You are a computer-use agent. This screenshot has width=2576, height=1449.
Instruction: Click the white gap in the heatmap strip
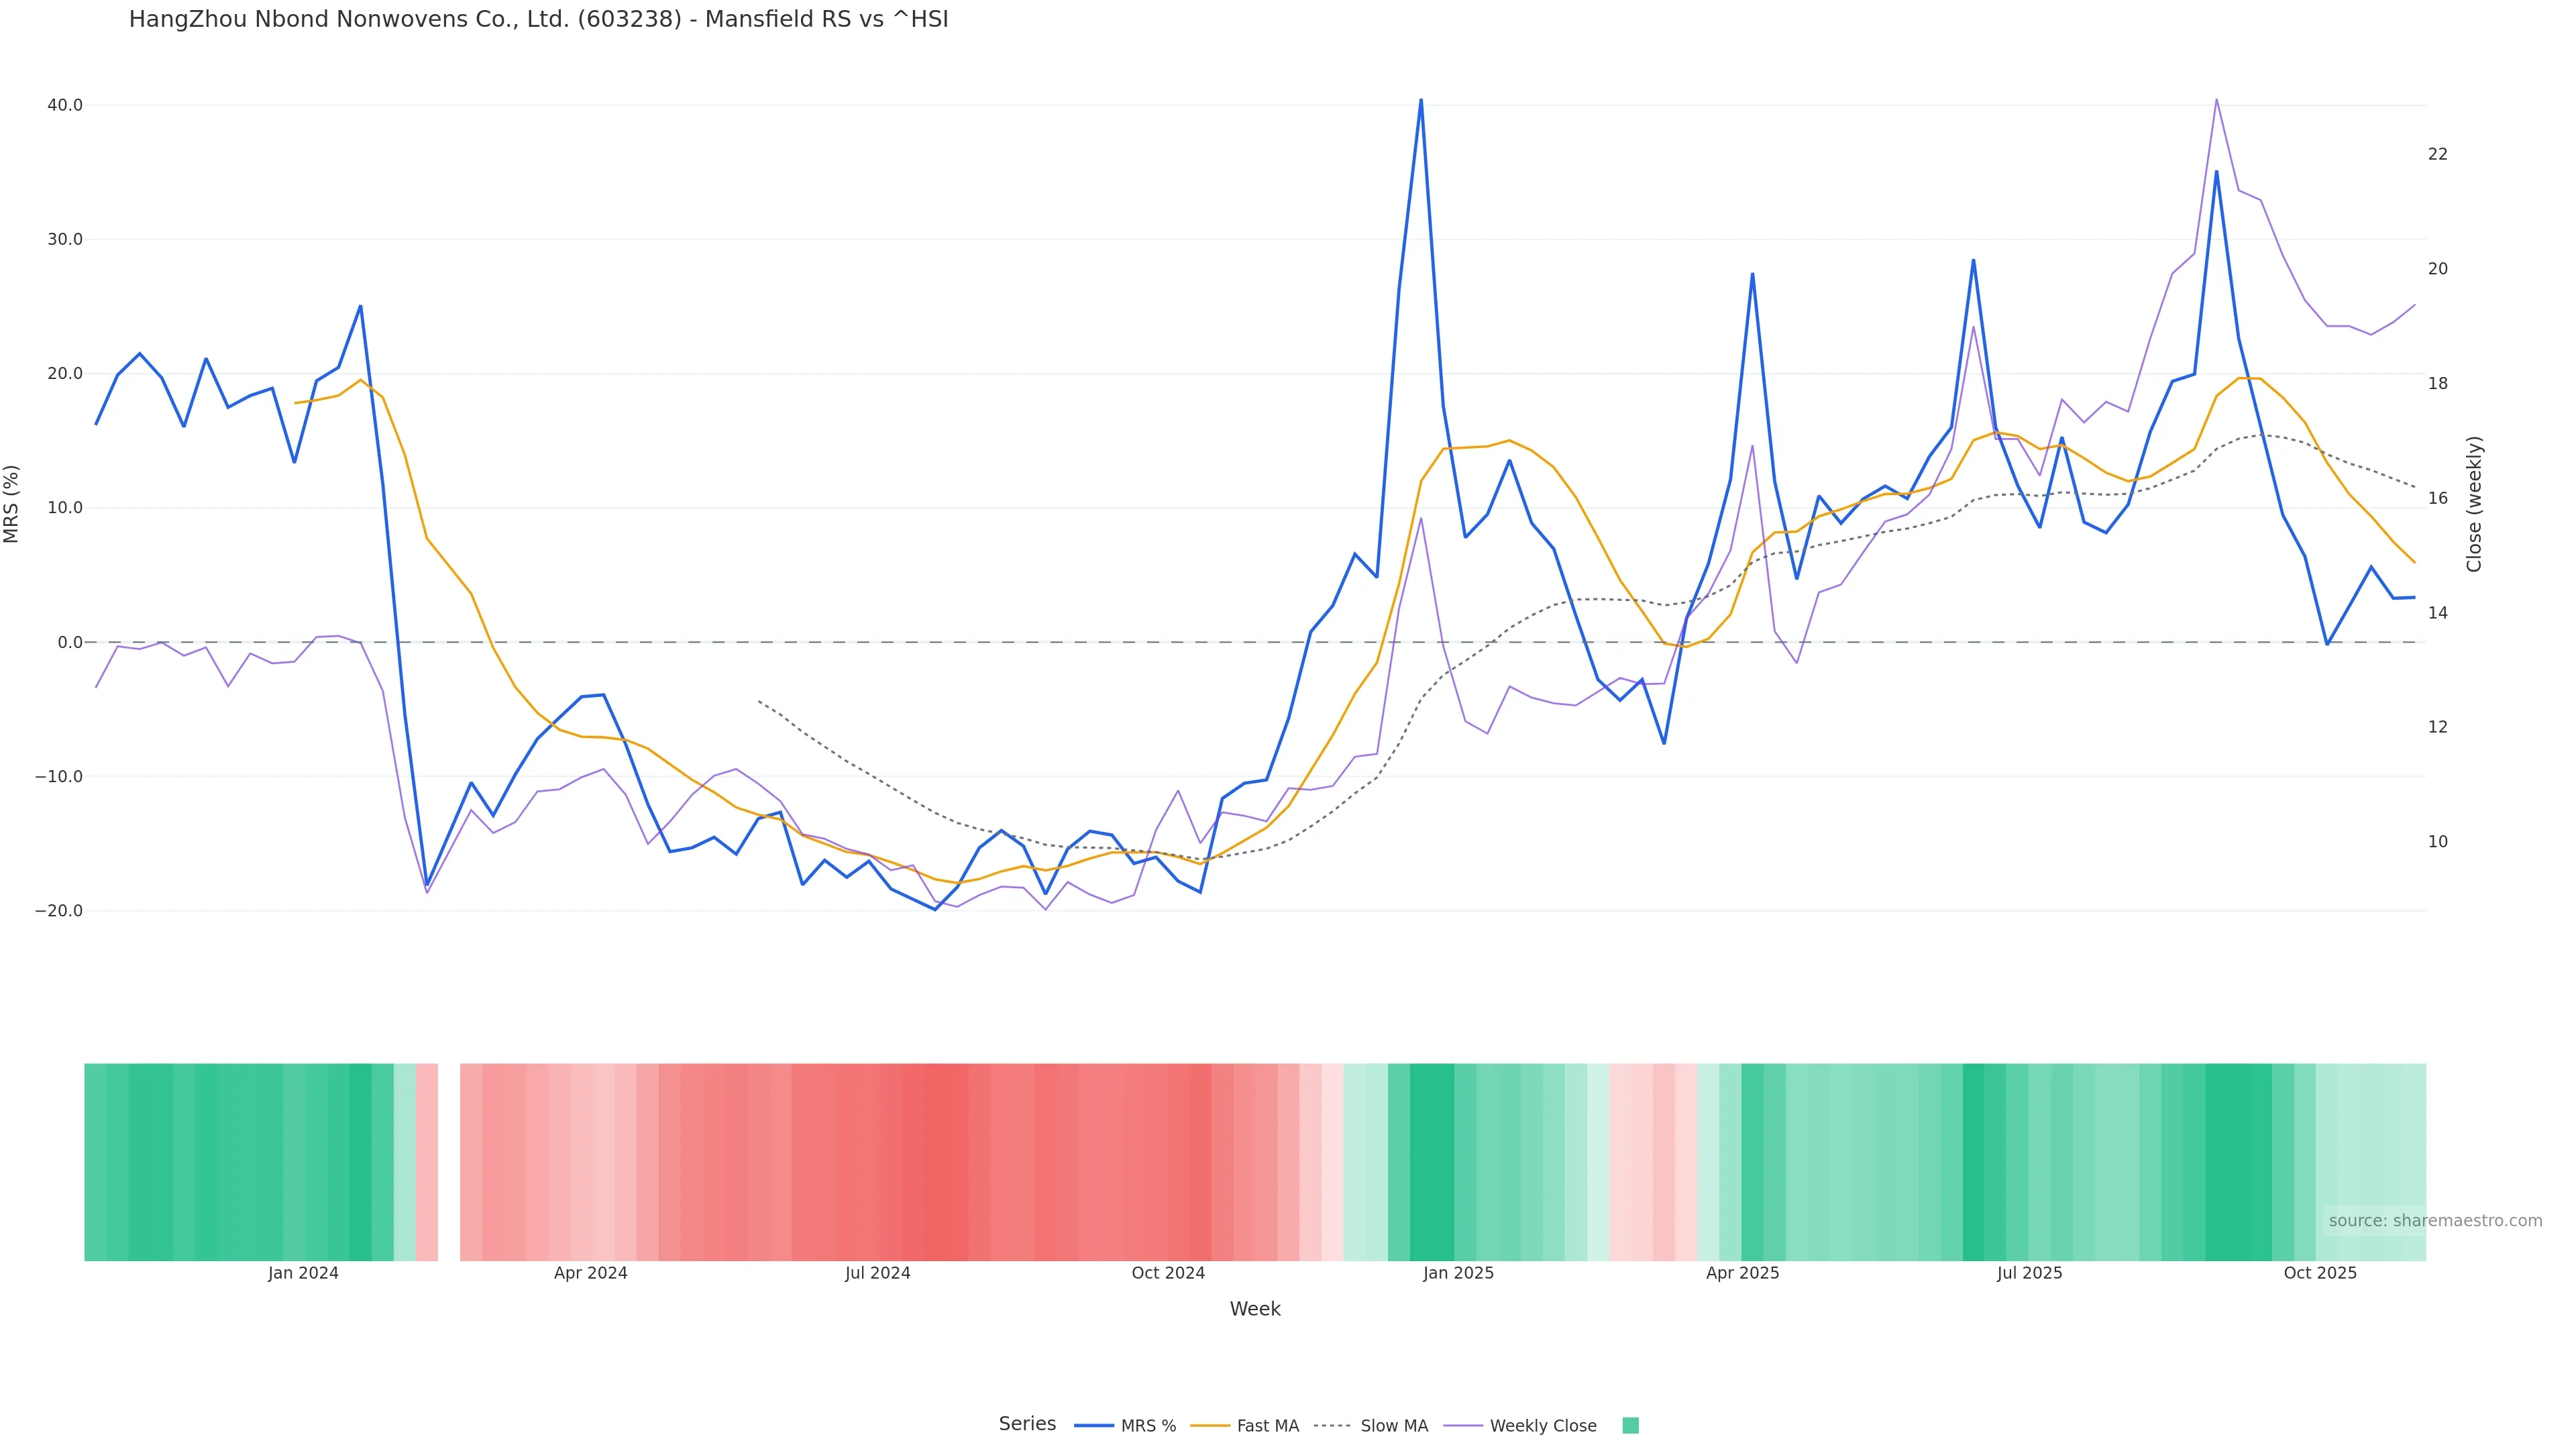click(449, 1162)
